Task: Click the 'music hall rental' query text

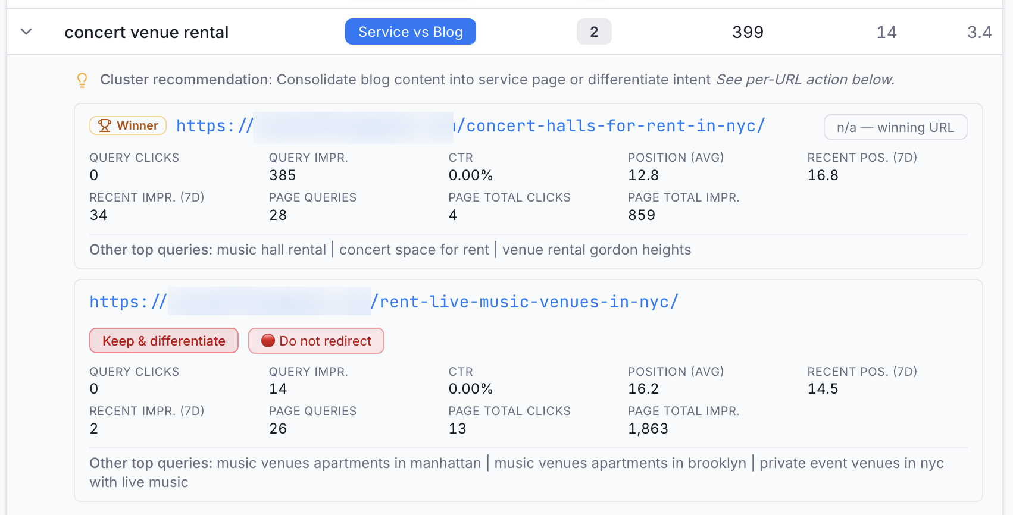Action: (271, 250)
